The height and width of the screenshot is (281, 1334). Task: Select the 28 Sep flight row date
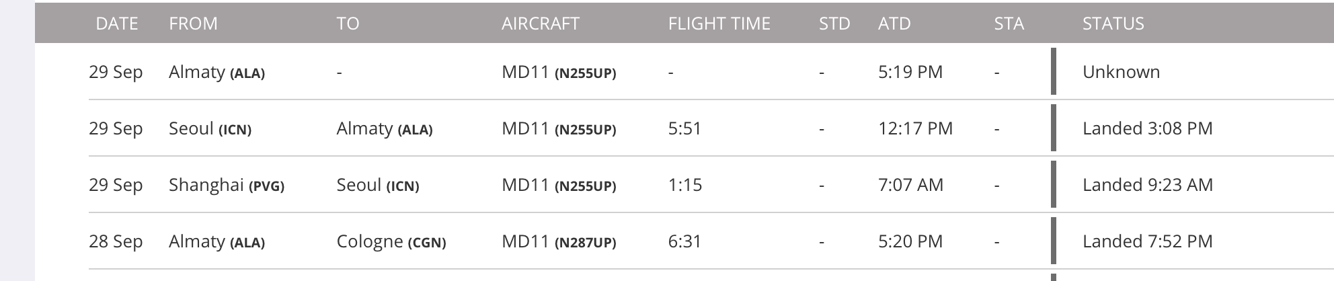(x=116, y=241)
